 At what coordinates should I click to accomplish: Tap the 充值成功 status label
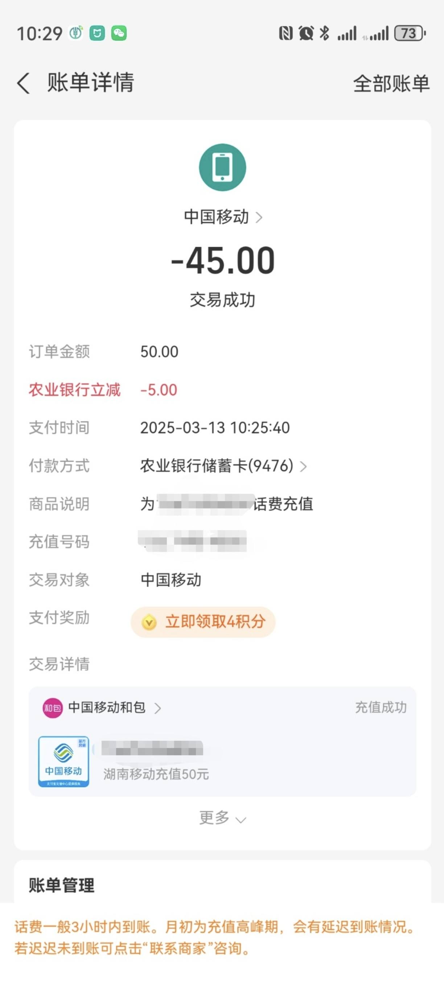381,707
